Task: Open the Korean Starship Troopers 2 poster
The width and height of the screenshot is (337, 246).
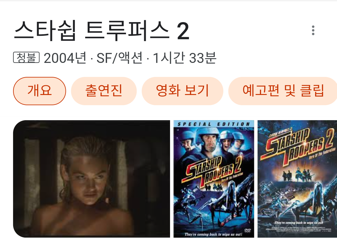Action: (x=297, y=179)
